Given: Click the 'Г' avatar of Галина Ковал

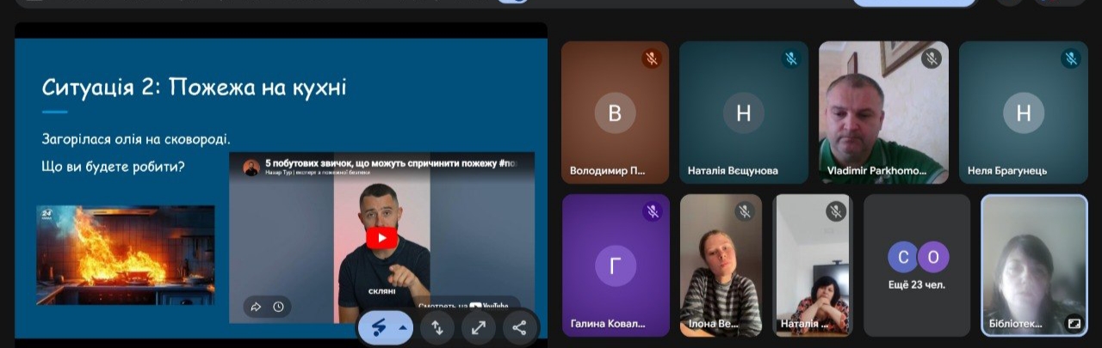Looking at the screenshot, I should [x=616, y=266].
